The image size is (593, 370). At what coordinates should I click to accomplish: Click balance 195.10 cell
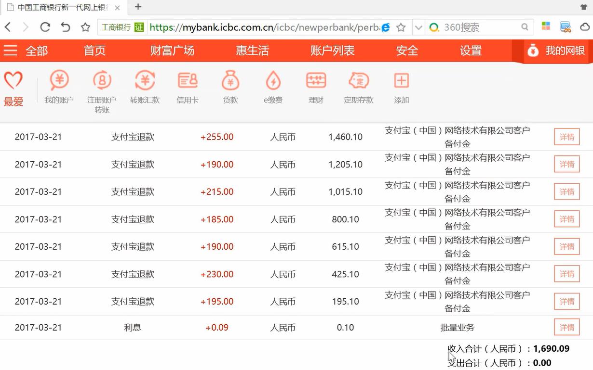tap(345, 302)
